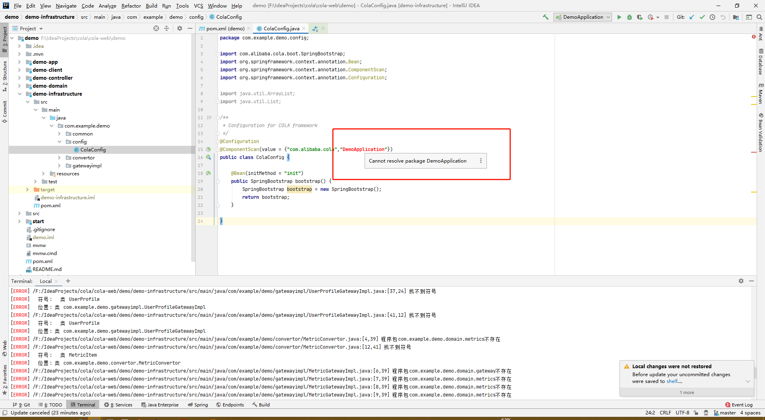Expand the demo-app module

click(x=20, y=62)
